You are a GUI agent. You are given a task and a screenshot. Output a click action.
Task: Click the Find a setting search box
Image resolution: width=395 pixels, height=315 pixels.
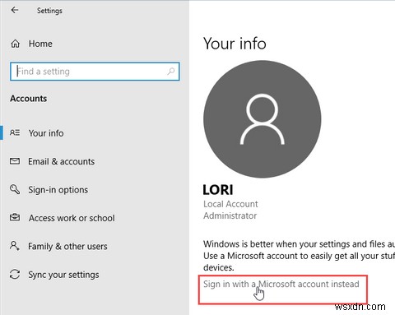click(x=95, y=72)
